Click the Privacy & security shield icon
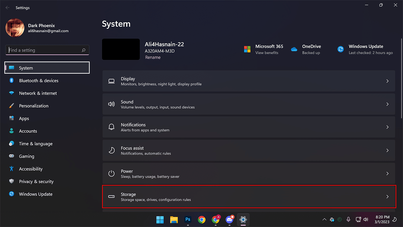The image size is (403, 227). [x=11, y=182]
